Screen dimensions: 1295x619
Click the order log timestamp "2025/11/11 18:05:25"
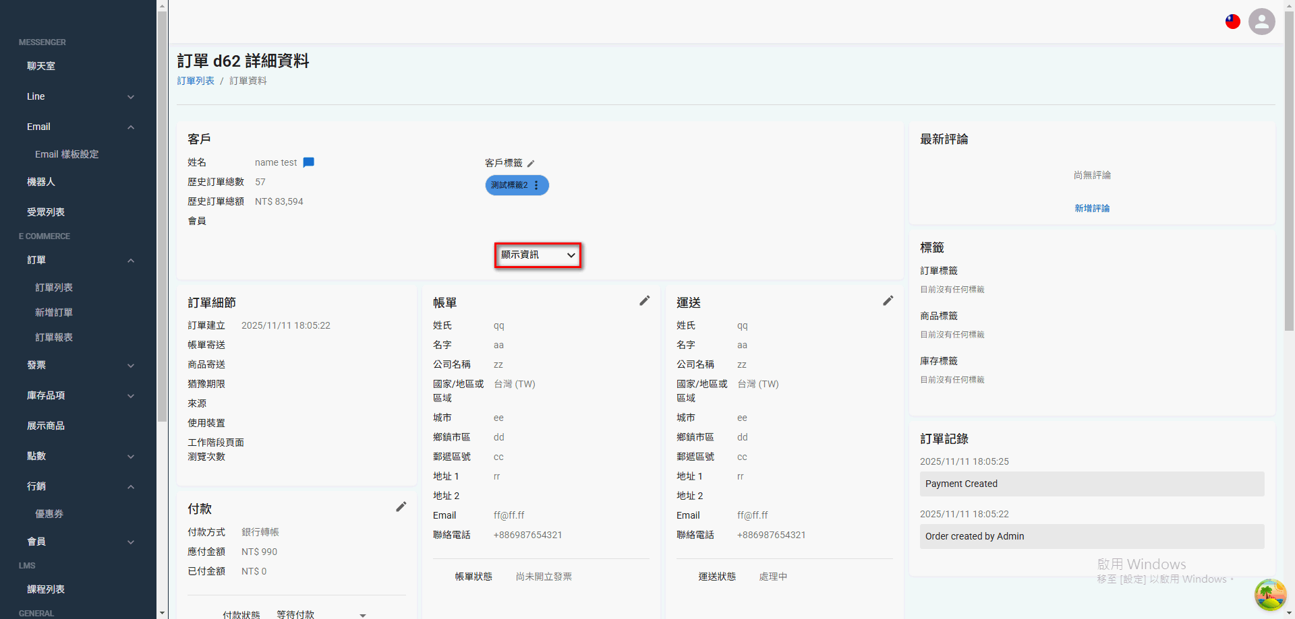(x=965, y=461)
